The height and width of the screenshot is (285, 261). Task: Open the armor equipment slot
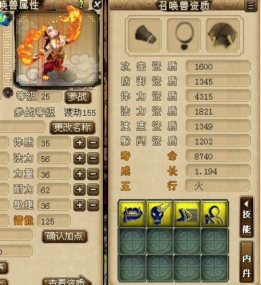click(x=223, y=34)
